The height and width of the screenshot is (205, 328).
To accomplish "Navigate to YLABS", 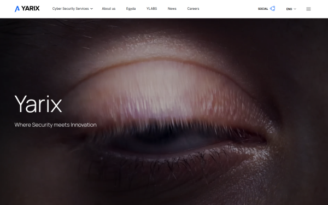I will (151, 9).
